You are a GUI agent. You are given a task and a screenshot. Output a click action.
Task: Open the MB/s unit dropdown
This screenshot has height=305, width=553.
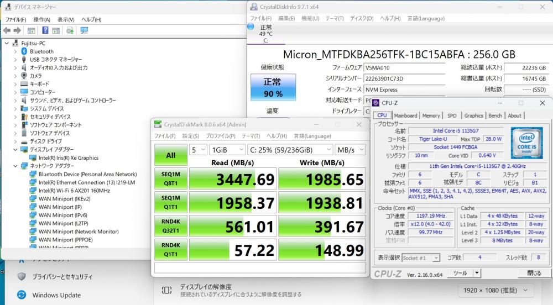pyautogui.click(x=350, y=150)
